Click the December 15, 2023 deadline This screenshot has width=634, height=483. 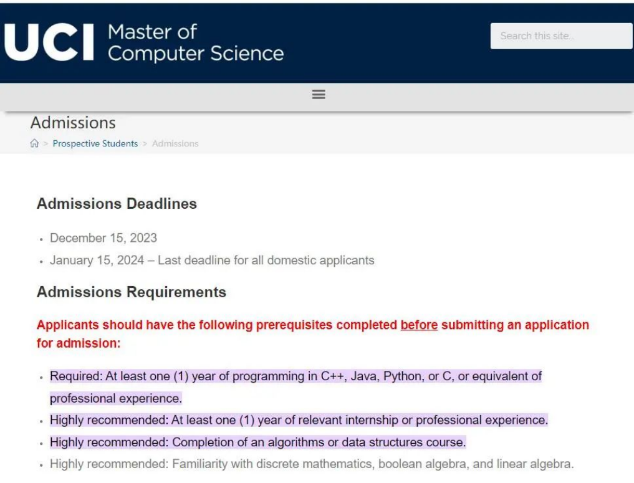(x=103, y=238)
